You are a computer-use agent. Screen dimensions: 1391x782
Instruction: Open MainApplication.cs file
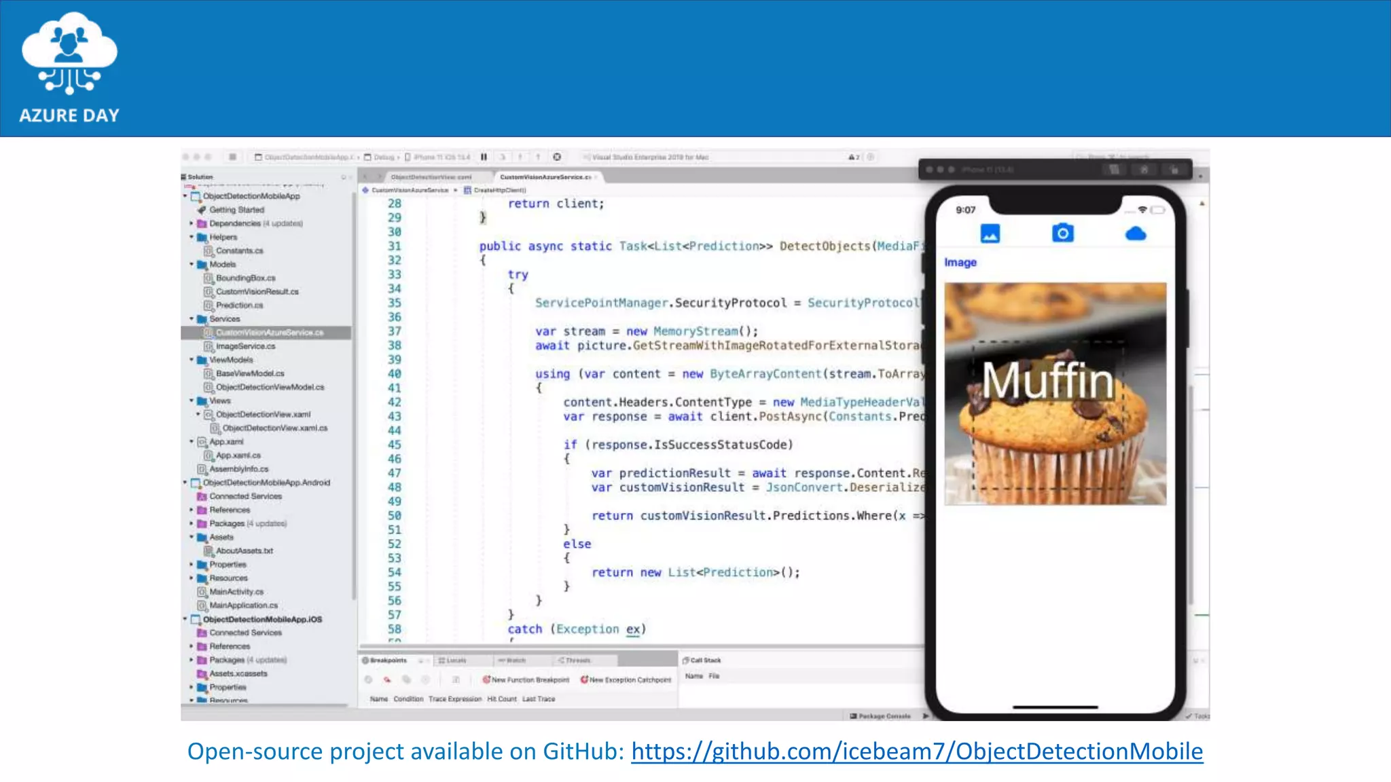(x=243, y=606)
